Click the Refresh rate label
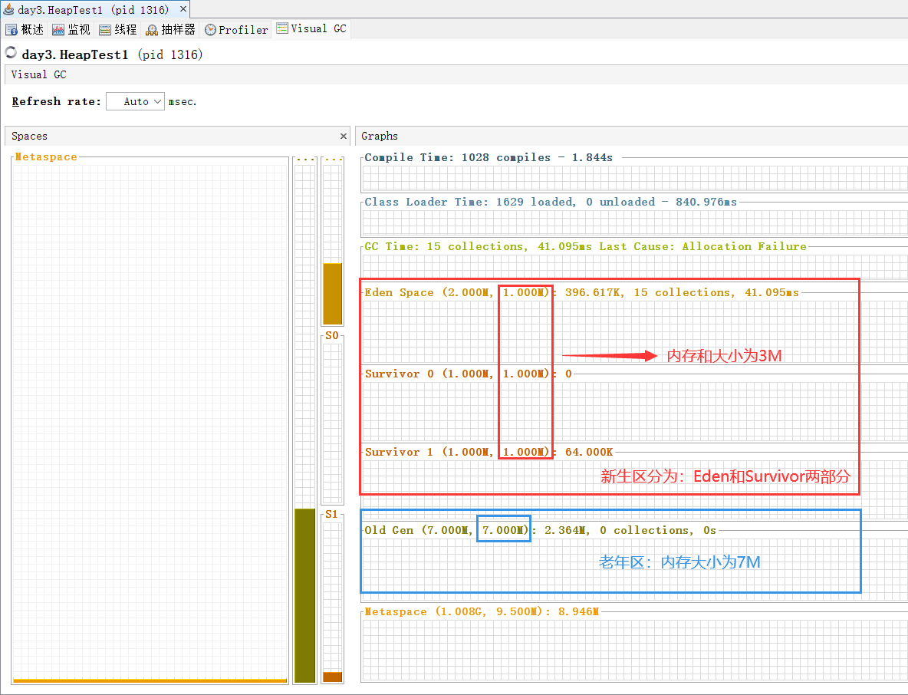The width and height of the screenshot is (908, 695). pos(56,101)
